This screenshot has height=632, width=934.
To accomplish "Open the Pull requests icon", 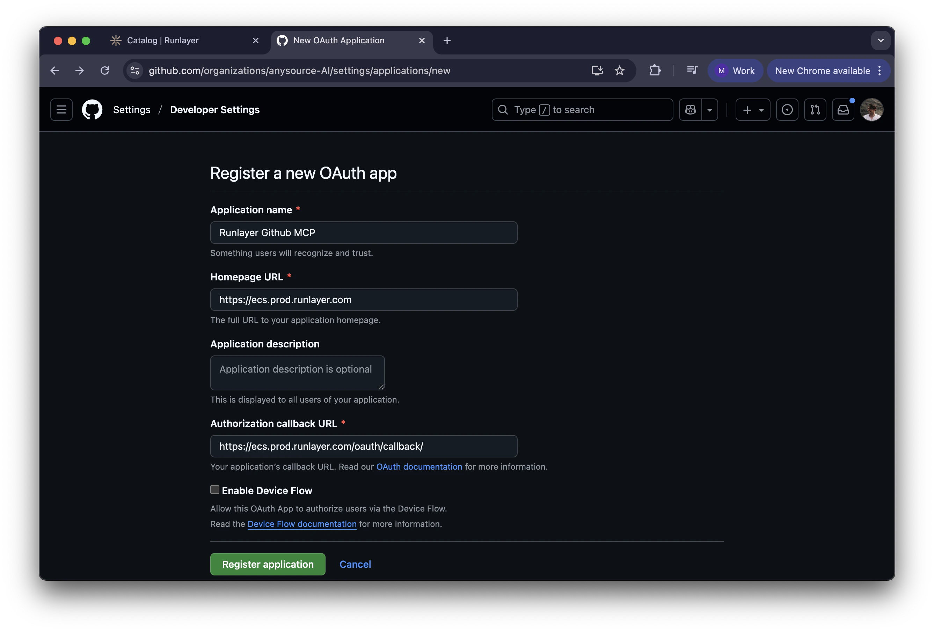I will click(x=815, y=110).
